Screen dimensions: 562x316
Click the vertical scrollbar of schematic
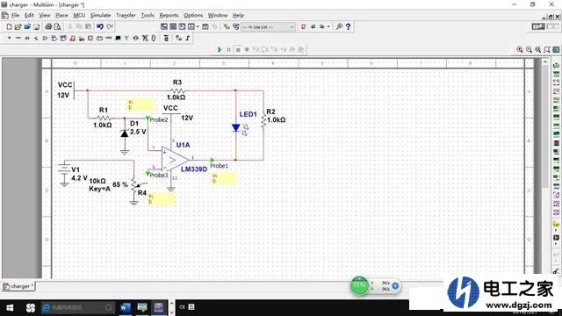pyautogui.click(x=545, y=169)
